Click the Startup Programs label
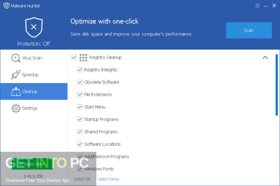The width and height of the screenshot is (280, 186). 101,120
